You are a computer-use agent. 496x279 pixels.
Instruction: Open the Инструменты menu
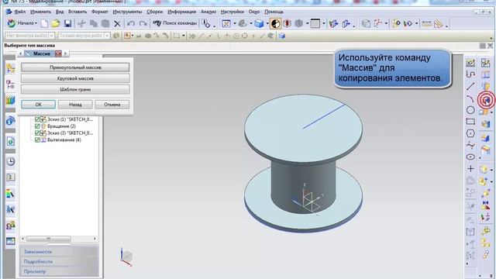[x=127, y=12]
